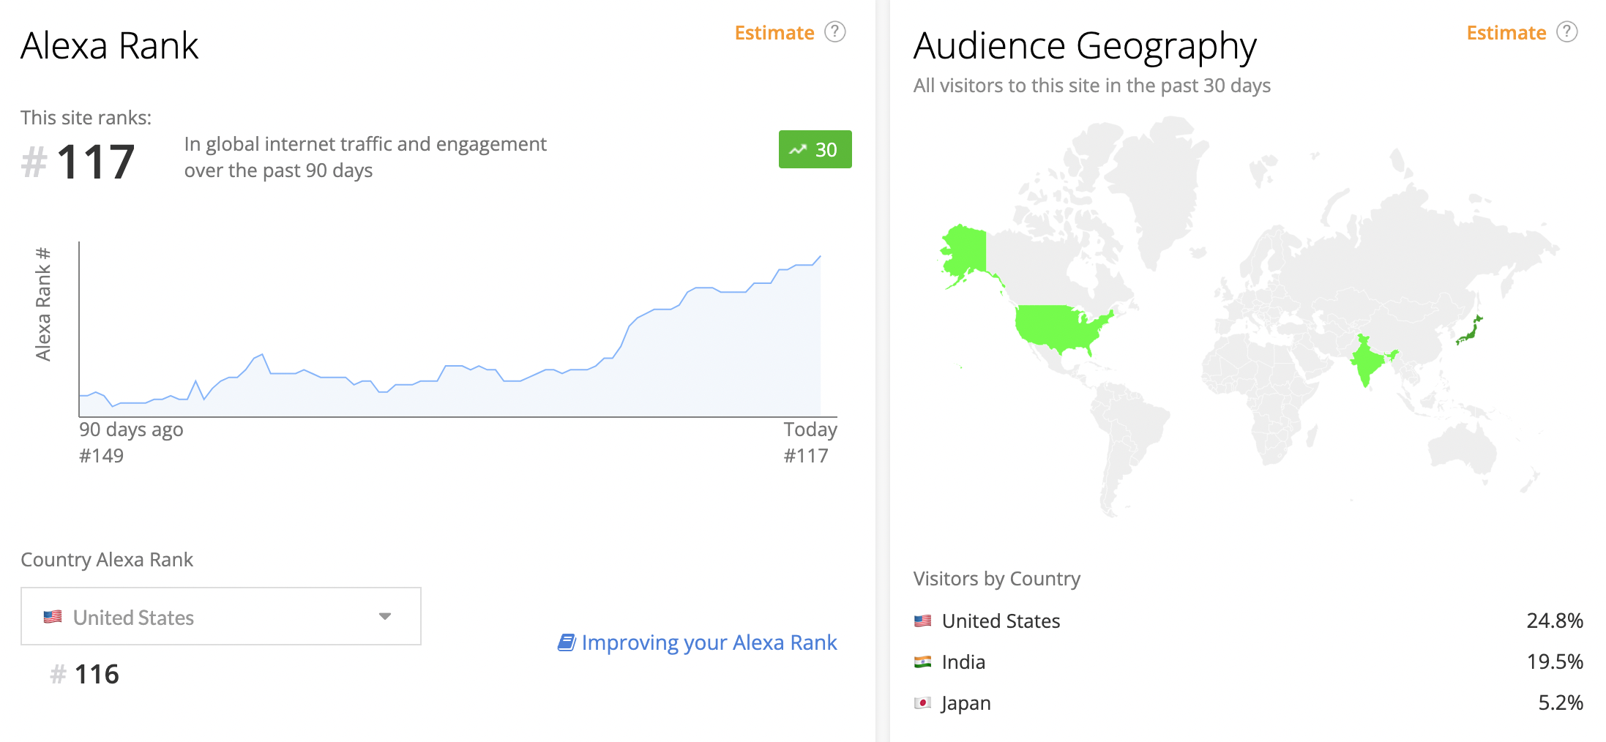Click the book icon beside Improving your Alexa Rank

[566, 642]
